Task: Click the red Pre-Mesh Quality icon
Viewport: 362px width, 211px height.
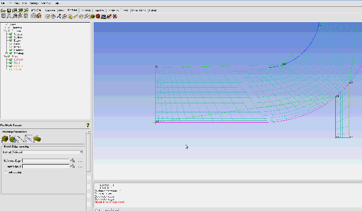Action: tap(98, 16)
